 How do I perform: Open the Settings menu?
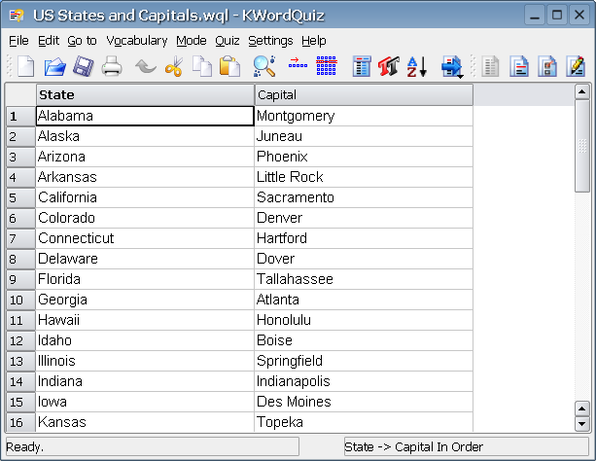(270, 40)
